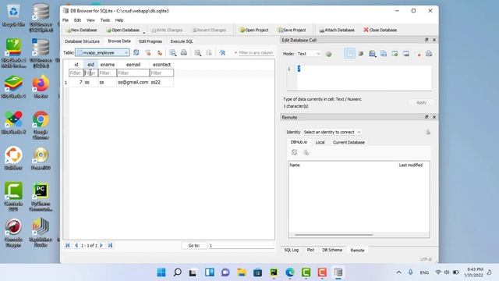Open the Table dropdown showing myapp_employee
The image size is (499, 281).
(x=102, y=52)
